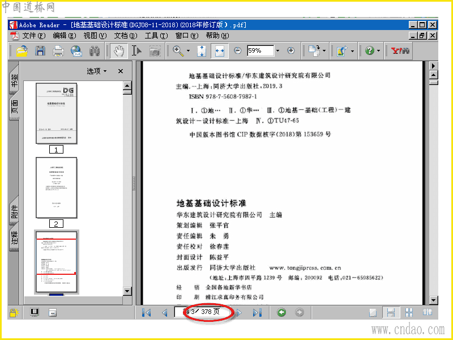Go to previous page button
This screenshot has width=453, height=340.
coord(165,313)
